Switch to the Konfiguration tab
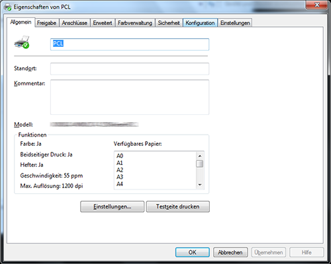 pos(200,23)
